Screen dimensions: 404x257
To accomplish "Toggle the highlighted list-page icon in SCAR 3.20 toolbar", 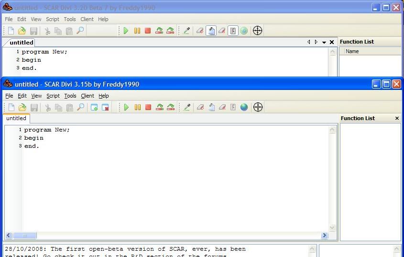I will click(x=233, y=31).
